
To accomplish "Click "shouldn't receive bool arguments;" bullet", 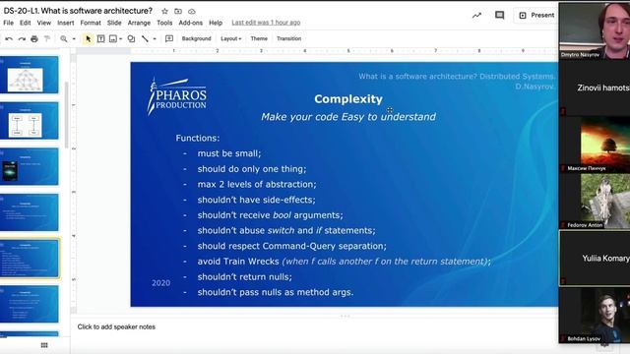I will pos(271,215).
